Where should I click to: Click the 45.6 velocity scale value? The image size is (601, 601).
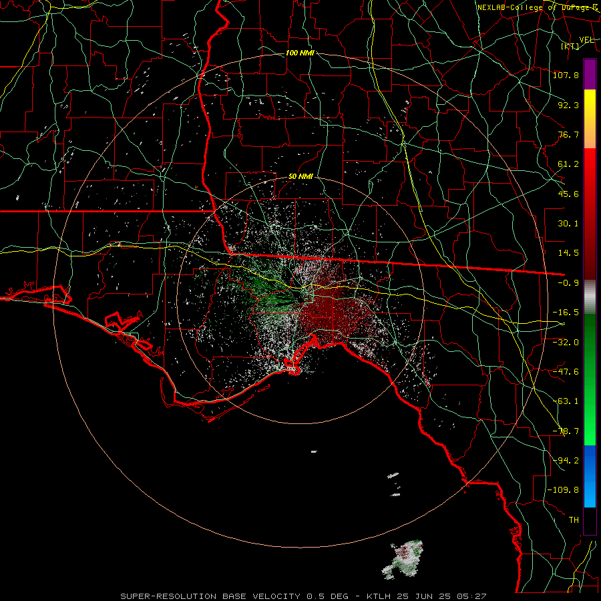coord(568,194)
